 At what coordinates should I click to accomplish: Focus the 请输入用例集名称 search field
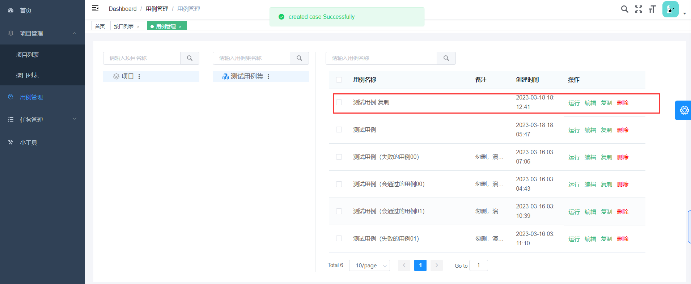251,58
